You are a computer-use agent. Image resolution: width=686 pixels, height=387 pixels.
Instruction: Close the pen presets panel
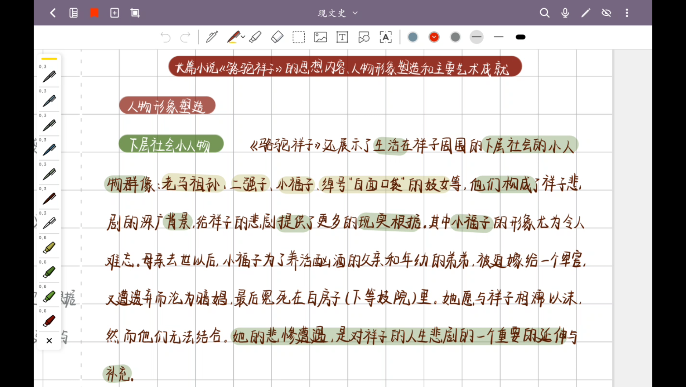tap(49, 341)
